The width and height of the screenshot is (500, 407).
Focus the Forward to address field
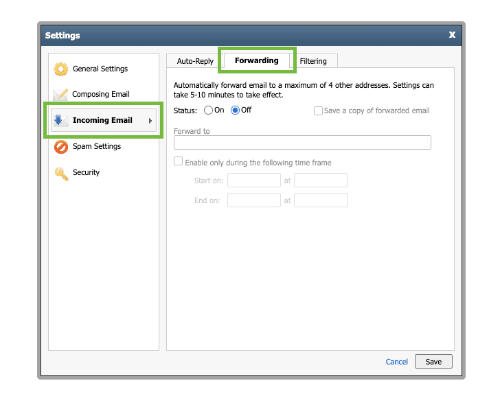point(302,143)
